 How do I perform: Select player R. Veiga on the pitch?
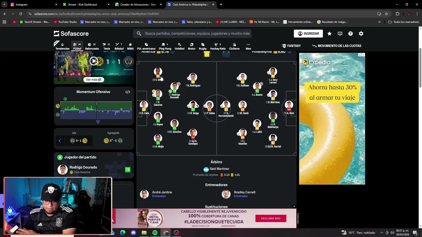(193, 108)
